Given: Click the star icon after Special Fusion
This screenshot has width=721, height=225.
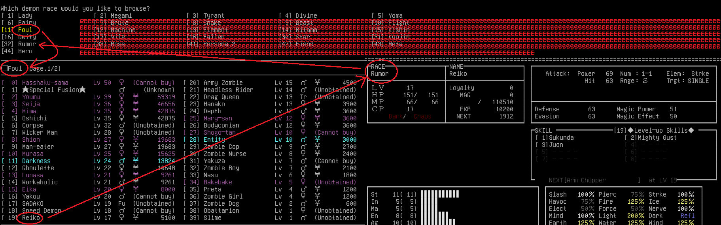Looking at the screenshot, I should 83,90.
